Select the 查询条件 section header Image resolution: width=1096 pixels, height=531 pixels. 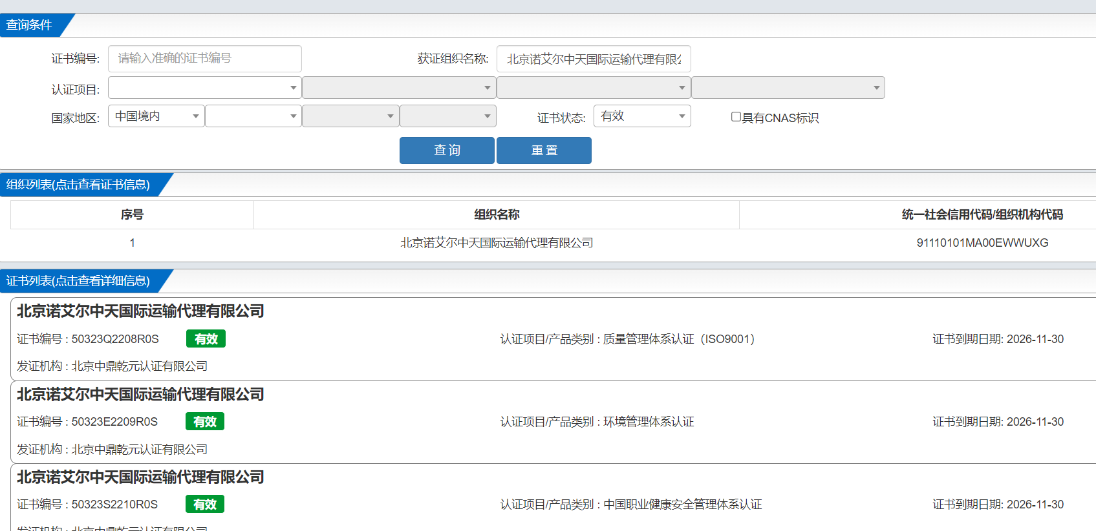click(29, 25)
